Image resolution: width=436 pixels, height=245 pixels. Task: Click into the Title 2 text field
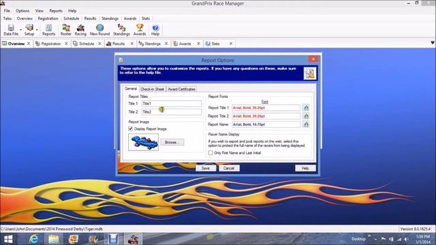coord(172,112)
